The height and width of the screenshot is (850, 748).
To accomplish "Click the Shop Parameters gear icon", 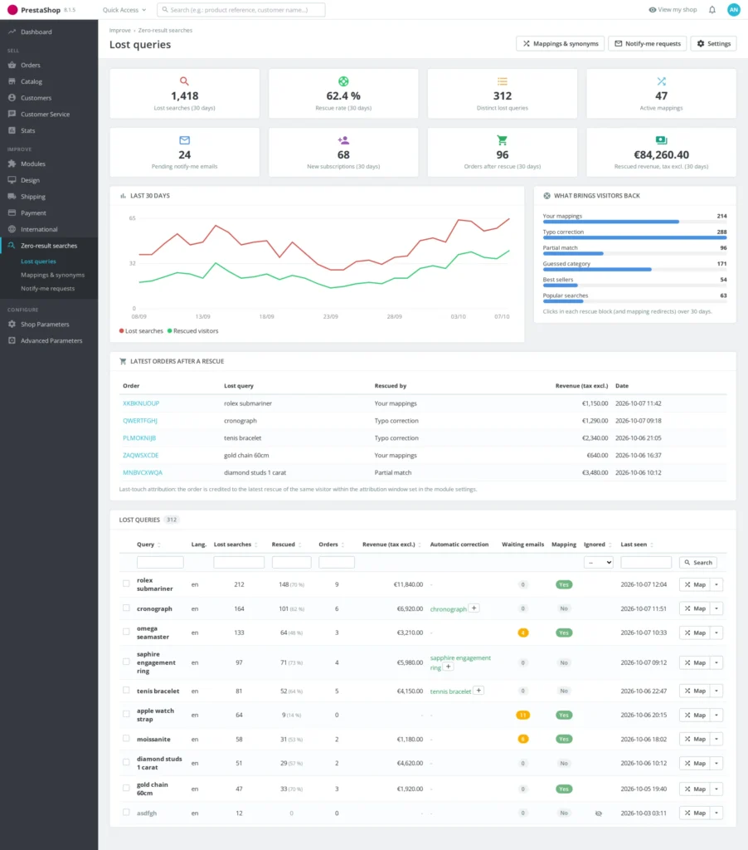I will pyautogui.click(x=12, y=325).
